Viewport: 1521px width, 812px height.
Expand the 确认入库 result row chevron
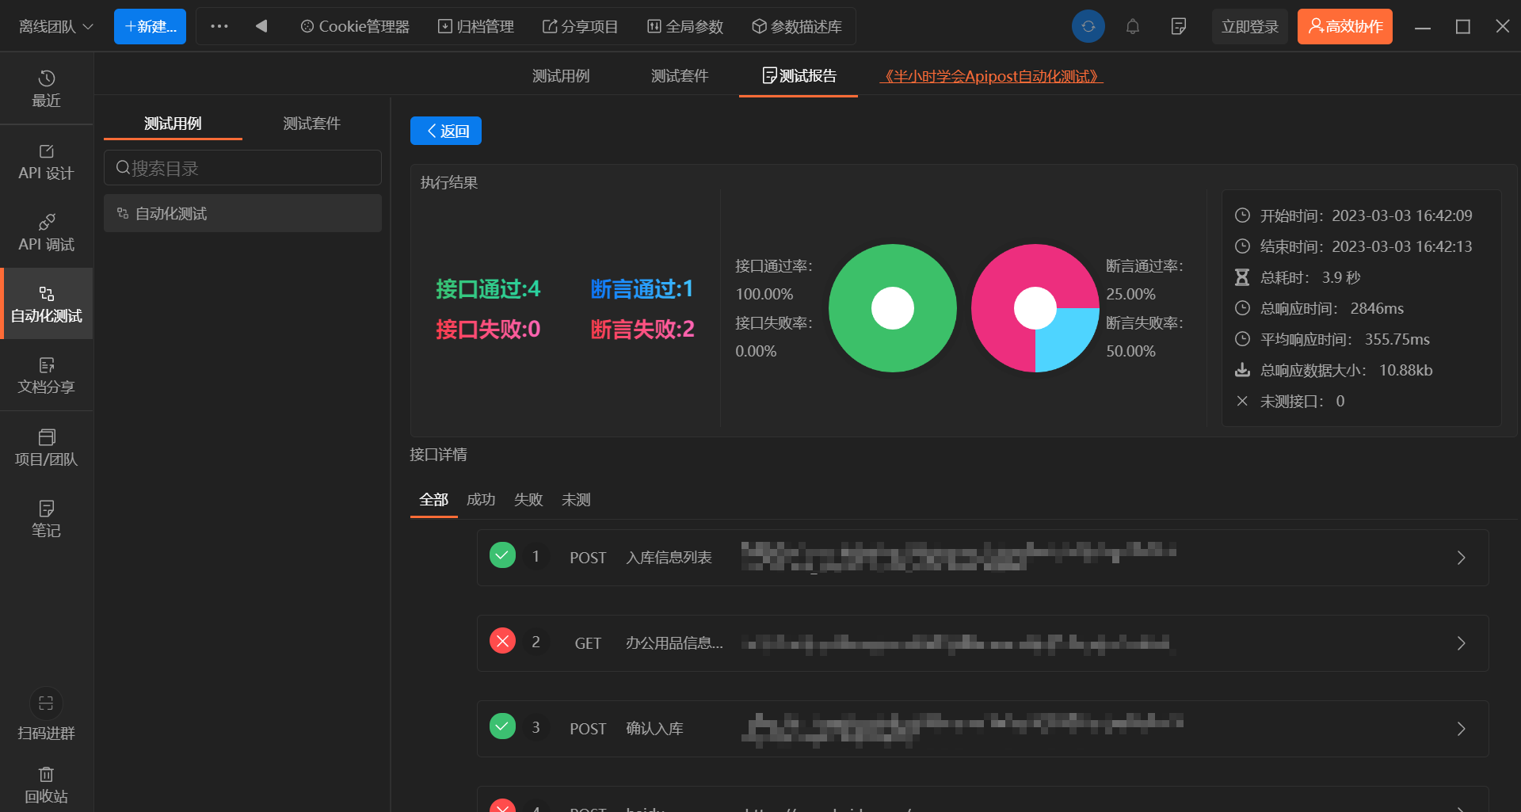(x=1462, y=729)
